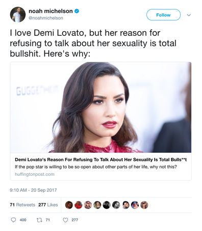Open the article preview image
The image size is (202, 231).
[x=100, y=107]
